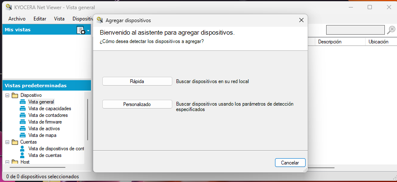The image size is (397, 182).
Task: Click the Host folder label
Action: (x=25, y=162)
